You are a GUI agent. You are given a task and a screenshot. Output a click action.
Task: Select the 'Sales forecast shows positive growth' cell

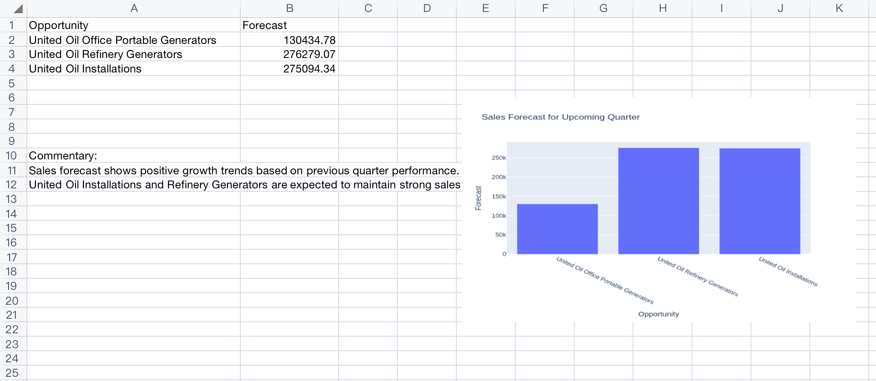pos(244,170)
